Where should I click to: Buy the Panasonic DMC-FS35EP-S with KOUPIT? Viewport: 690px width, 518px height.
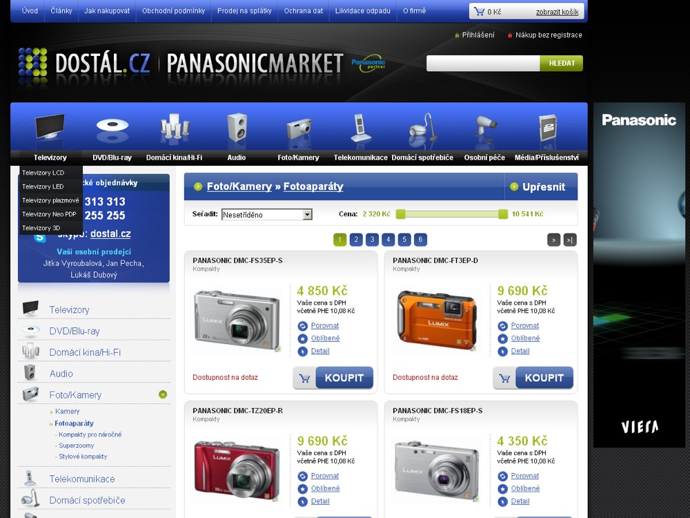click(333, 378)
